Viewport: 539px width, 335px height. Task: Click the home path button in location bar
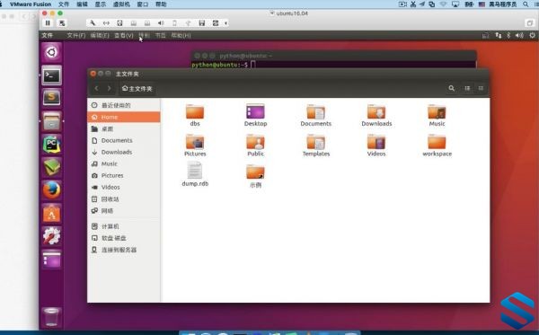pos(137,89)
